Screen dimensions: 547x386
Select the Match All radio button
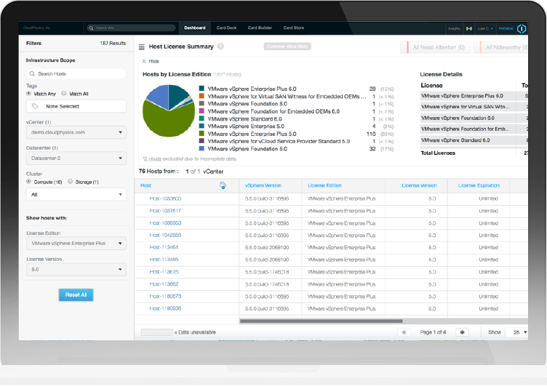(x=65, y=93)
